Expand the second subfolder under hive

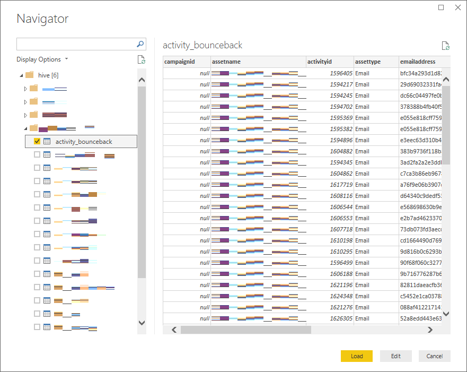(25, 102)
